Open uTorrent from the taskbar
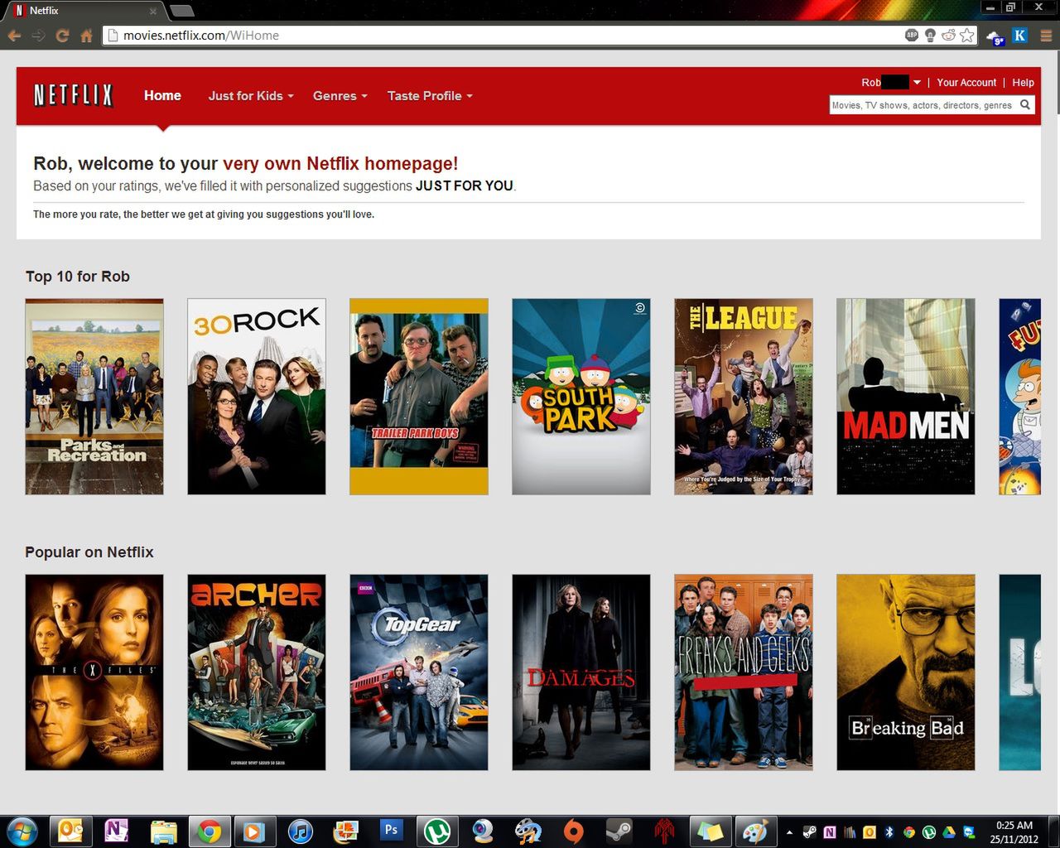The image size is (1060, 848). pos(437,831)
